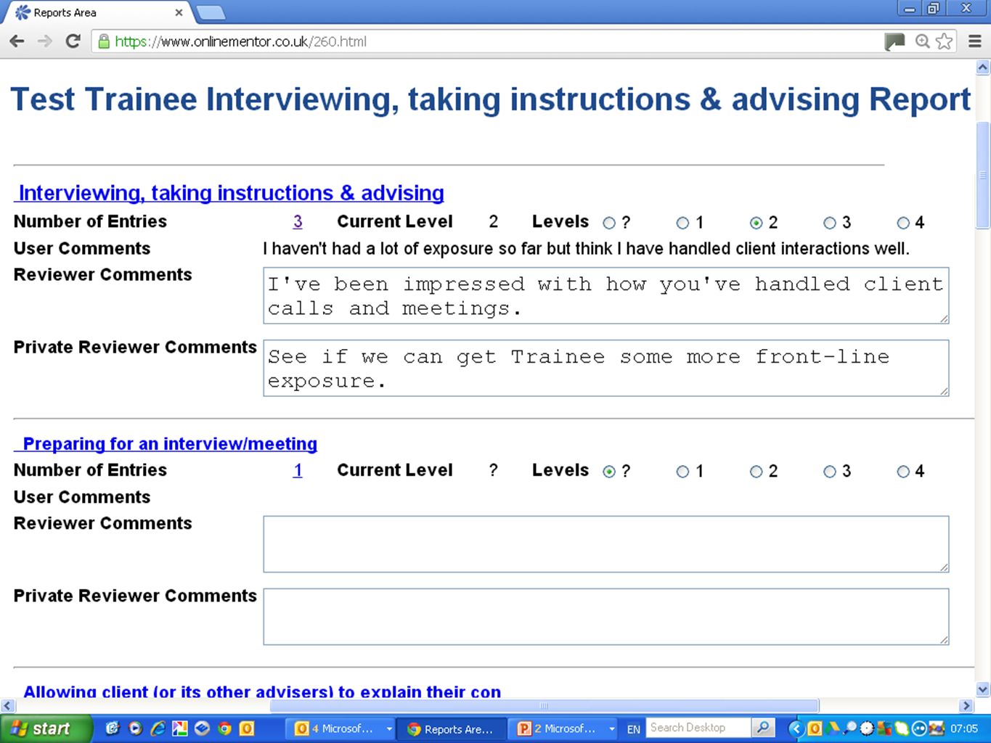
Task: Click the Outlook system tray icon
Action: (x=815, y=728)
